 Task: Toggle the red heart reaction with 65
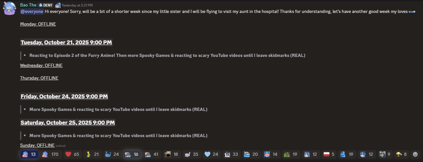point(72,154)
